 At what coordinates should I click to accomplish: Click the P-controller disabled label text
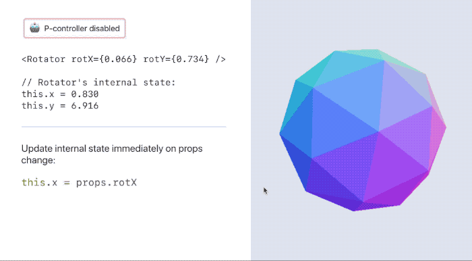click(x=82, y=28)
